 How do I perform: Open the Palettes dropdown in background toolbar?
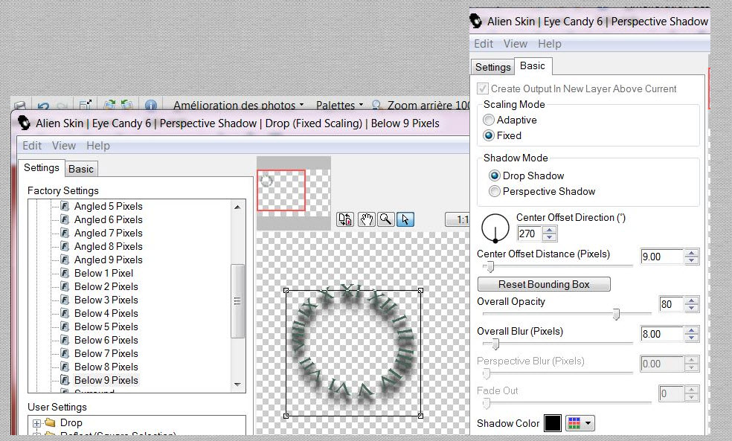point(339,106)
